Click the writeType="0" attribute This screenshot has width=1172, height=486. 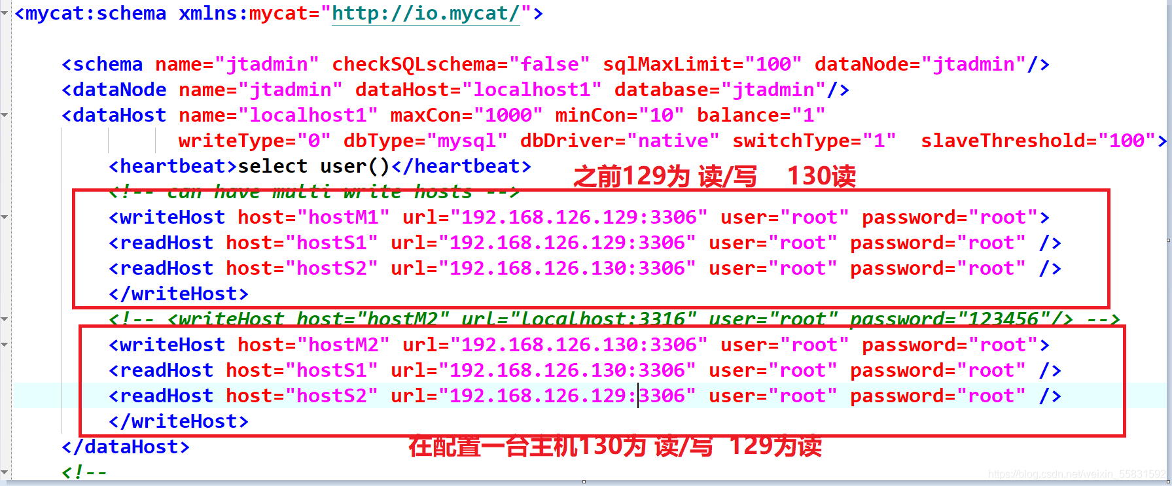tap(255, 141)
